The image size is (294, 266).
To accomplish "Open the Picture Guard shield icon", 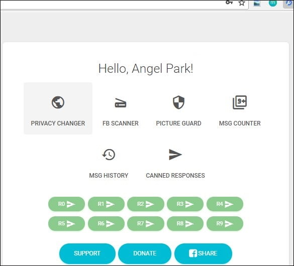I will point(178,102).
